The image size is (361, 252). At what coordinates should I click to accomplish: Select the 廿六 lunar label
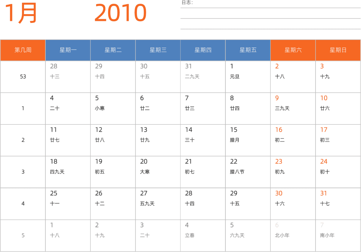tap(325, 108)
